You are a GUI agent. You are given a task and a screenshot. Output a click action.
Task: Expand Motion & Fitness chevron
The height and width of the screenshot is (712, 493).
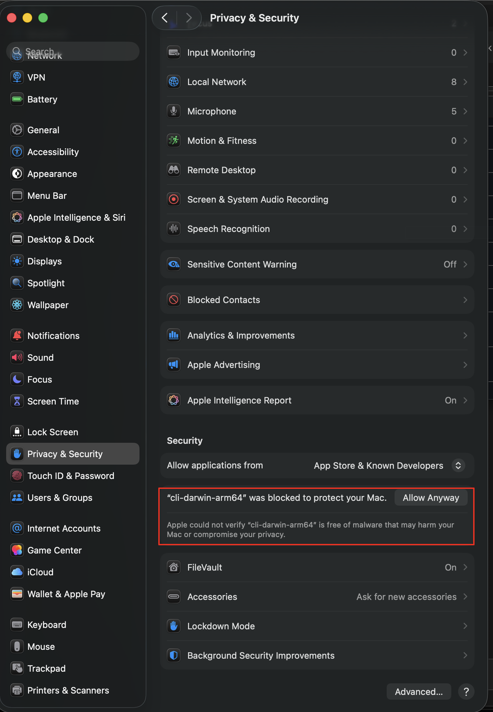pyautogui.click(x=465, y=141)
